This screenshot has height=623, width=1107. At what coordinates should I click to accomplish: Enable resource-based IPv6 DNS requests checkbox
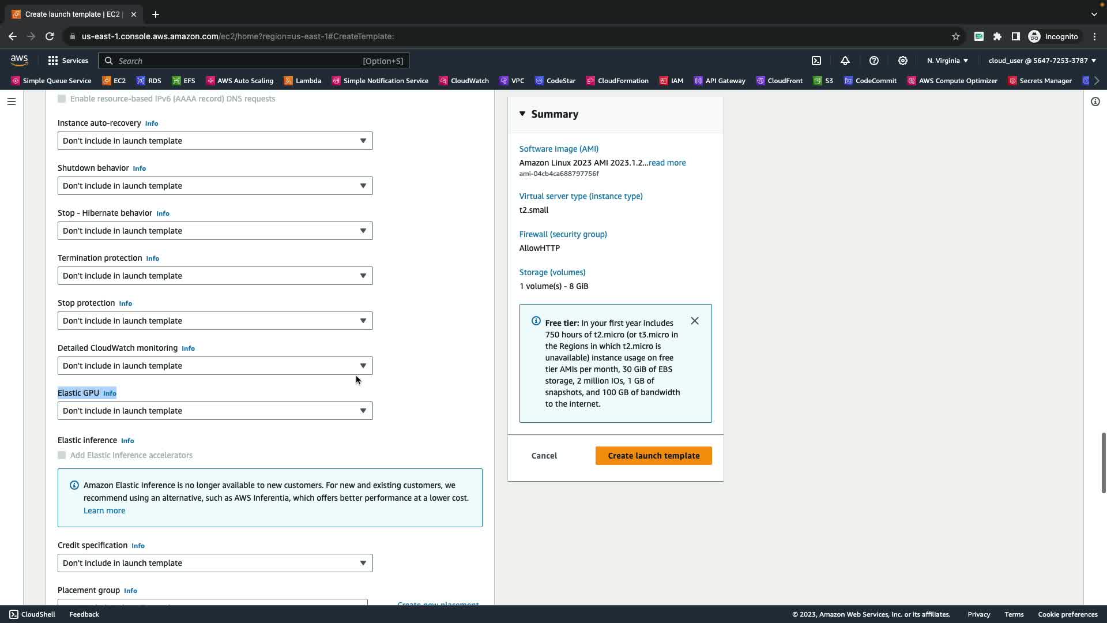click(62, 99)
